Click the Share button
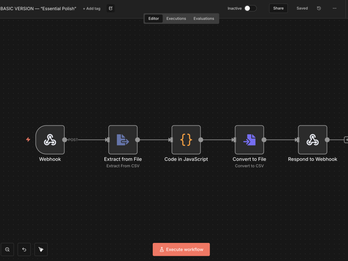This screenshot has width=348, height=261. pos(278,8)
